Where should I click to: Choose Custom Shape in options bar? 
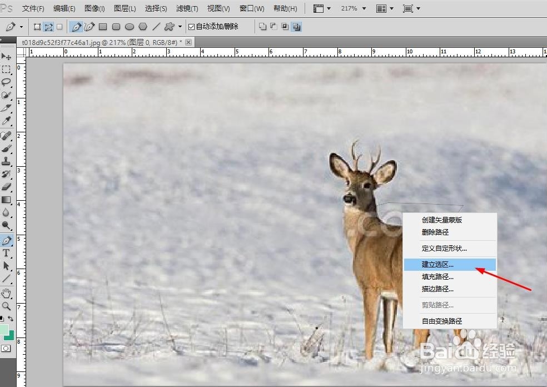pos(169,27)
